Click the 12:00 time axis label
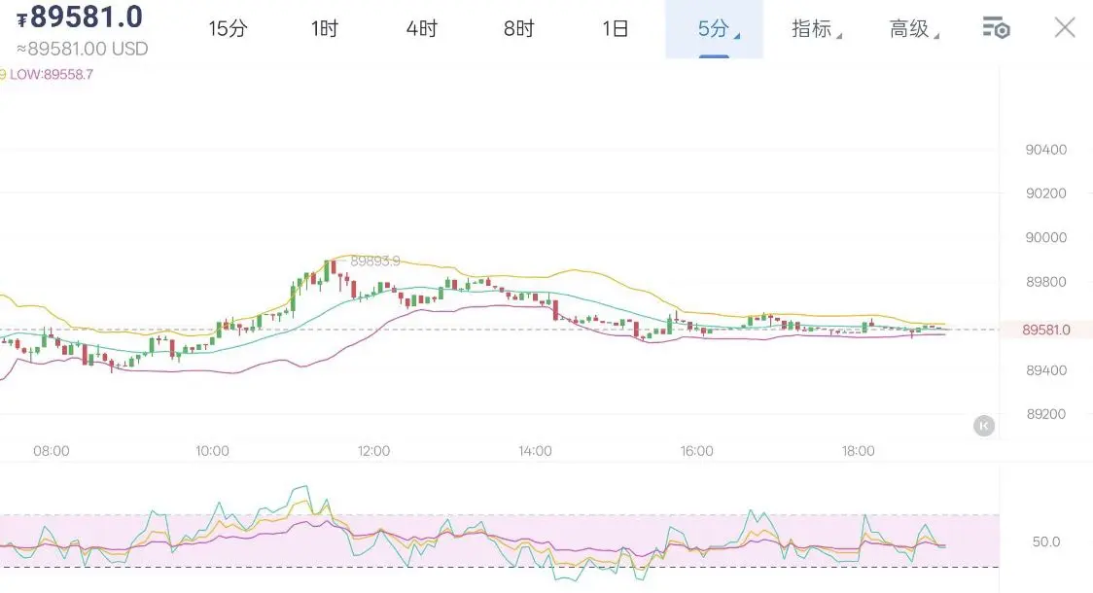This screenshot has height=593, width=1093. coord(373,451)
